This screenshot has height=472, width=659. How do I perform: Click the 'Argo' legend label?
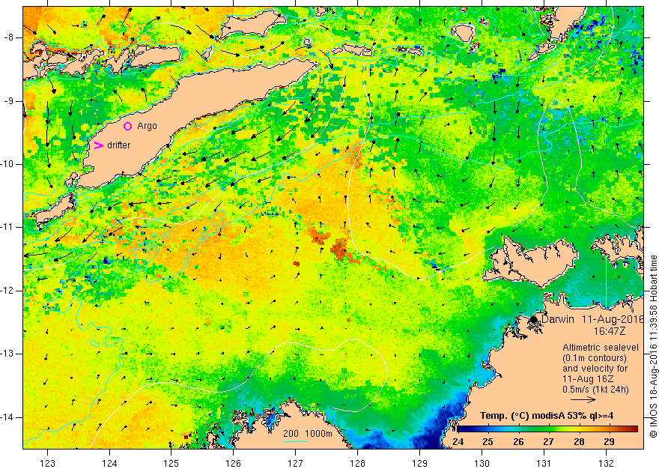(147, 126)
